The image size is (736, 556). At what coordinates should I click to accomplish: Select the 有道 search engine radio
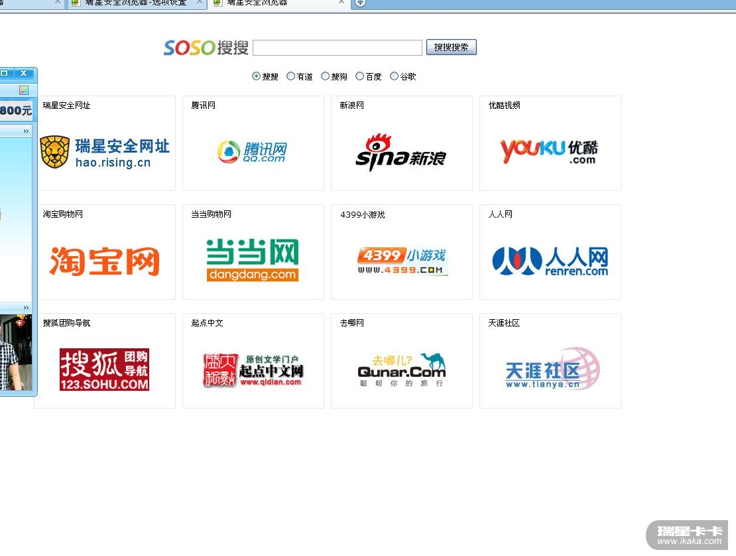pyautogui.click(x=290, y=76)
